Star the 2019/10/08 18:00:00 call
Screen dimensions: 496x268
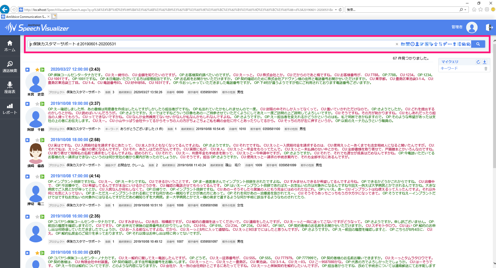click(37, 140)
